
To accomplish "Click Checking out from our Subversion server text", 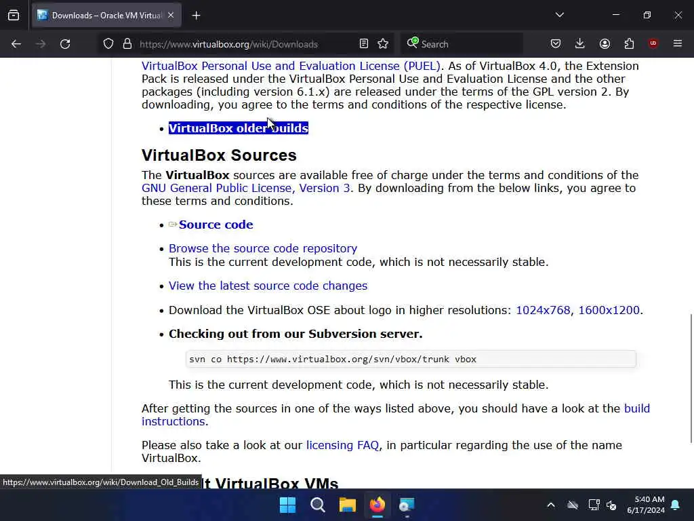I will [x=295, y=334].
